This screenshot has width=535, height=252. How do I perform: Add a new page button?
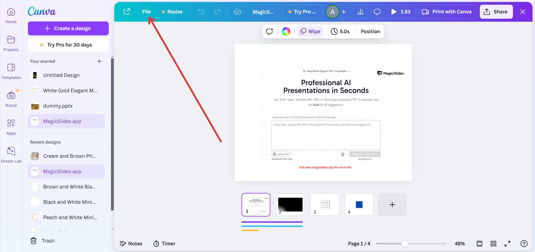(392, 205)
